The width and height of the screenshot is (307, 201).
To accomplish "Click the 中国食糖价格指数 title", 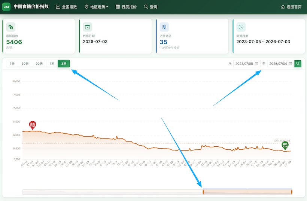I will click(31, 7).
